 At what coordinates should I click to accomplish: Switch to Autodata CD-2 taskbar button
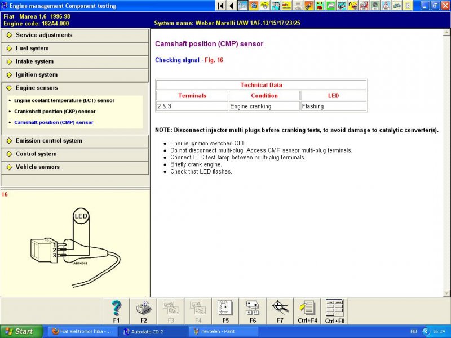point(153,332)
